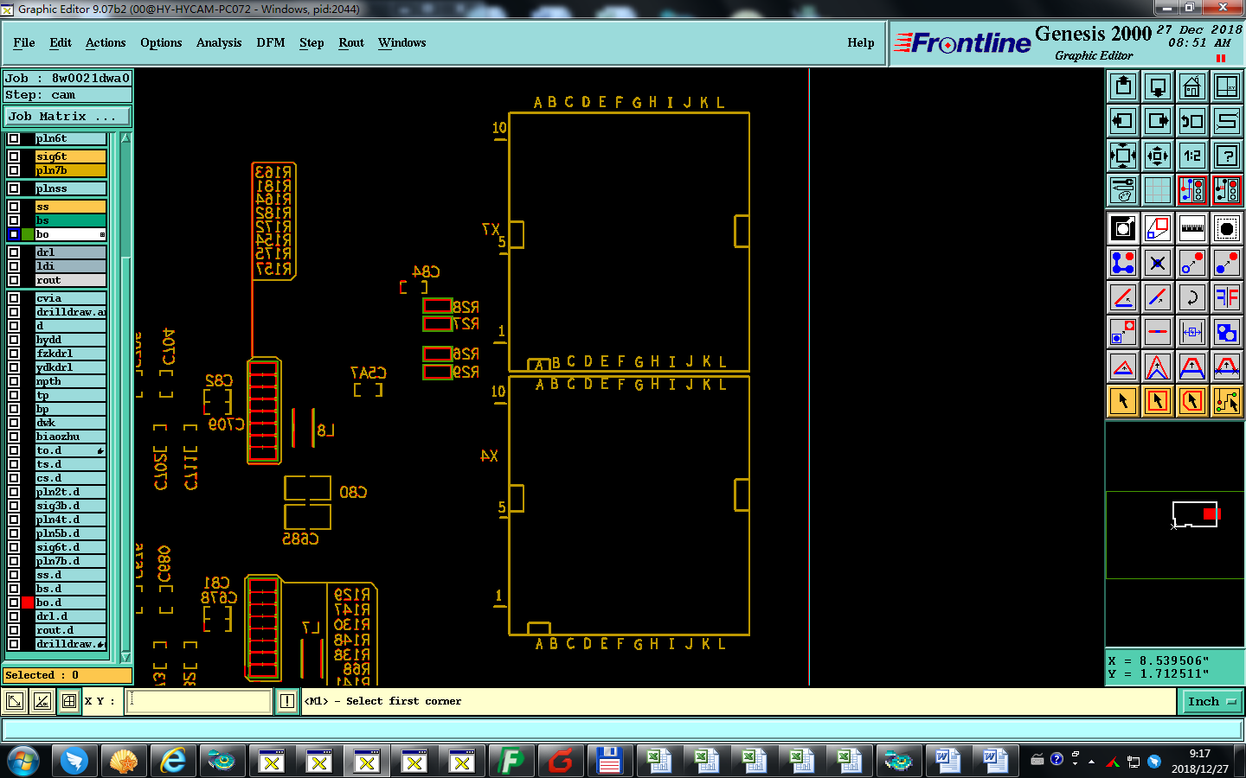
Task: Toggle checkbox for layer plnss
Action: pyautogui.click(x=14, y=188)
